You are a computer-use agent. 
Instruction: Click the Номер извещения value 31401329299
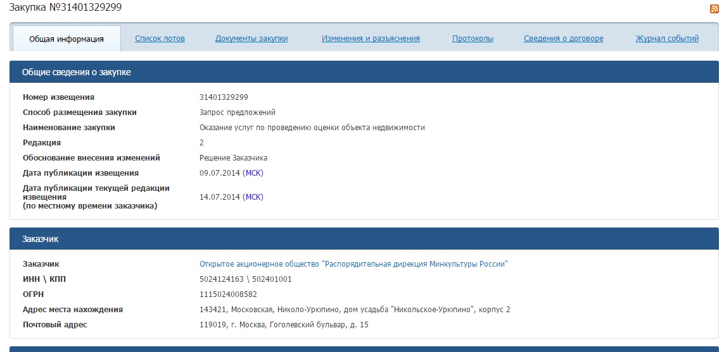click(224, 97)
